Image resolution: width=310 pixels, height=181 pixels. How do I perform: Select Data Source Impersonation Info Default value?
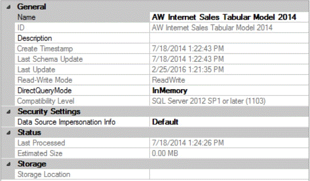165,122
